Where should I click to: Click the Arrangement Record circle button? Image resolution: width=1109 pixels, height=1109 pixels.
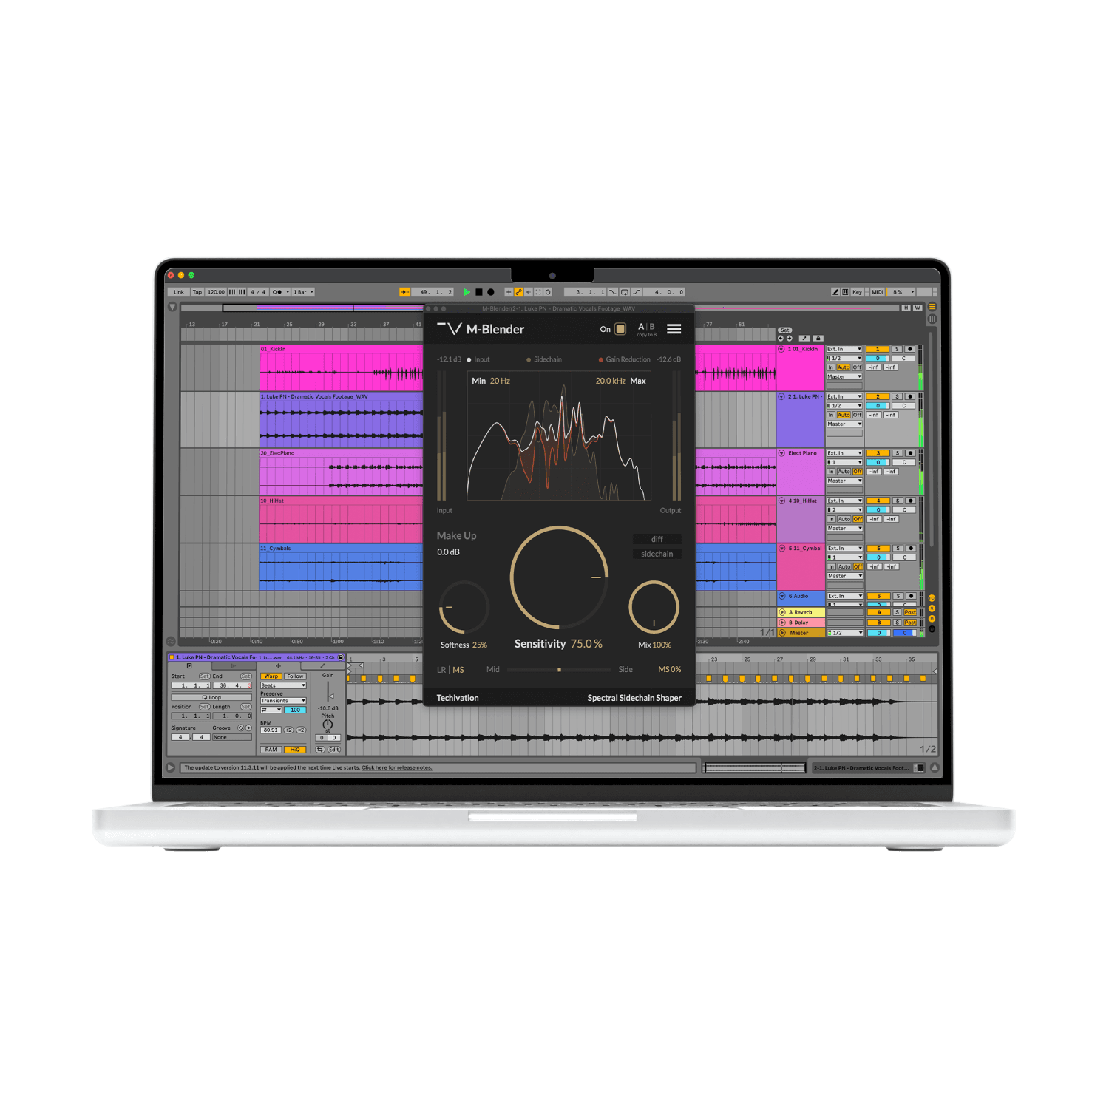[490, 292]
